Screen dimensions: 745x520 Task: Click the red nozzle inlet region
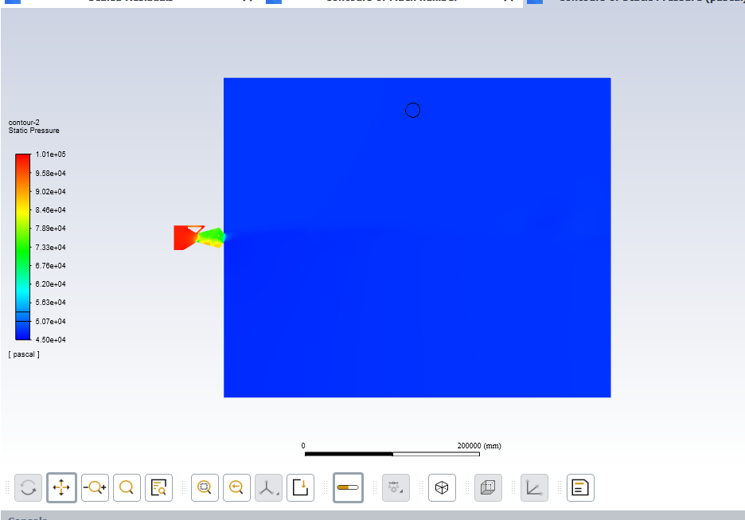(183, 237)
